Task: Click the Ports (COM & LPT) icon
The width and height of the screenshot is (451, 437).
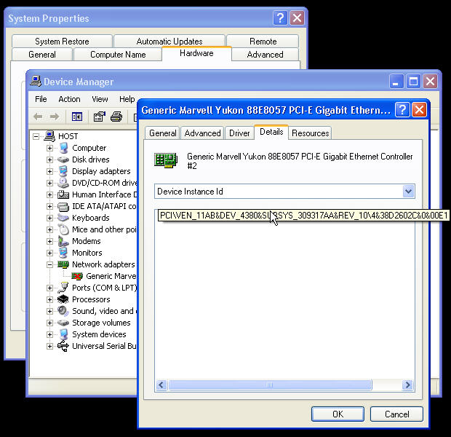Action: pos(63,288)
